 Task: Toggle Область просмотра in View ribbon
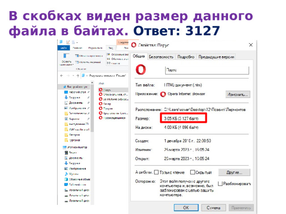click(89, 56)
